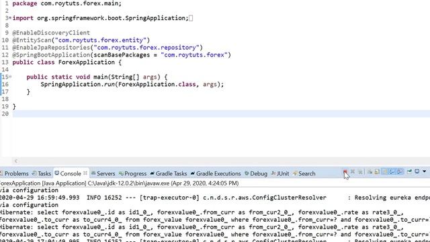Toggle Show Console When Standard Out Changes
The height and width of the screenshot is (242, 430).
(392, 171)
